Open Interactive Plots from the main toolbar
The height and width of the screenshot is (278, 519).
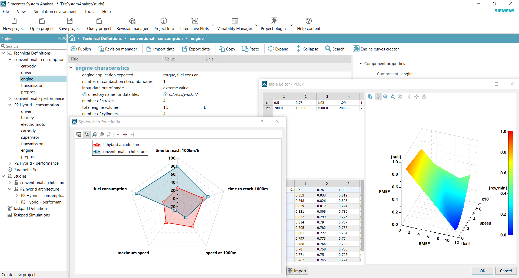pos(194,24)
